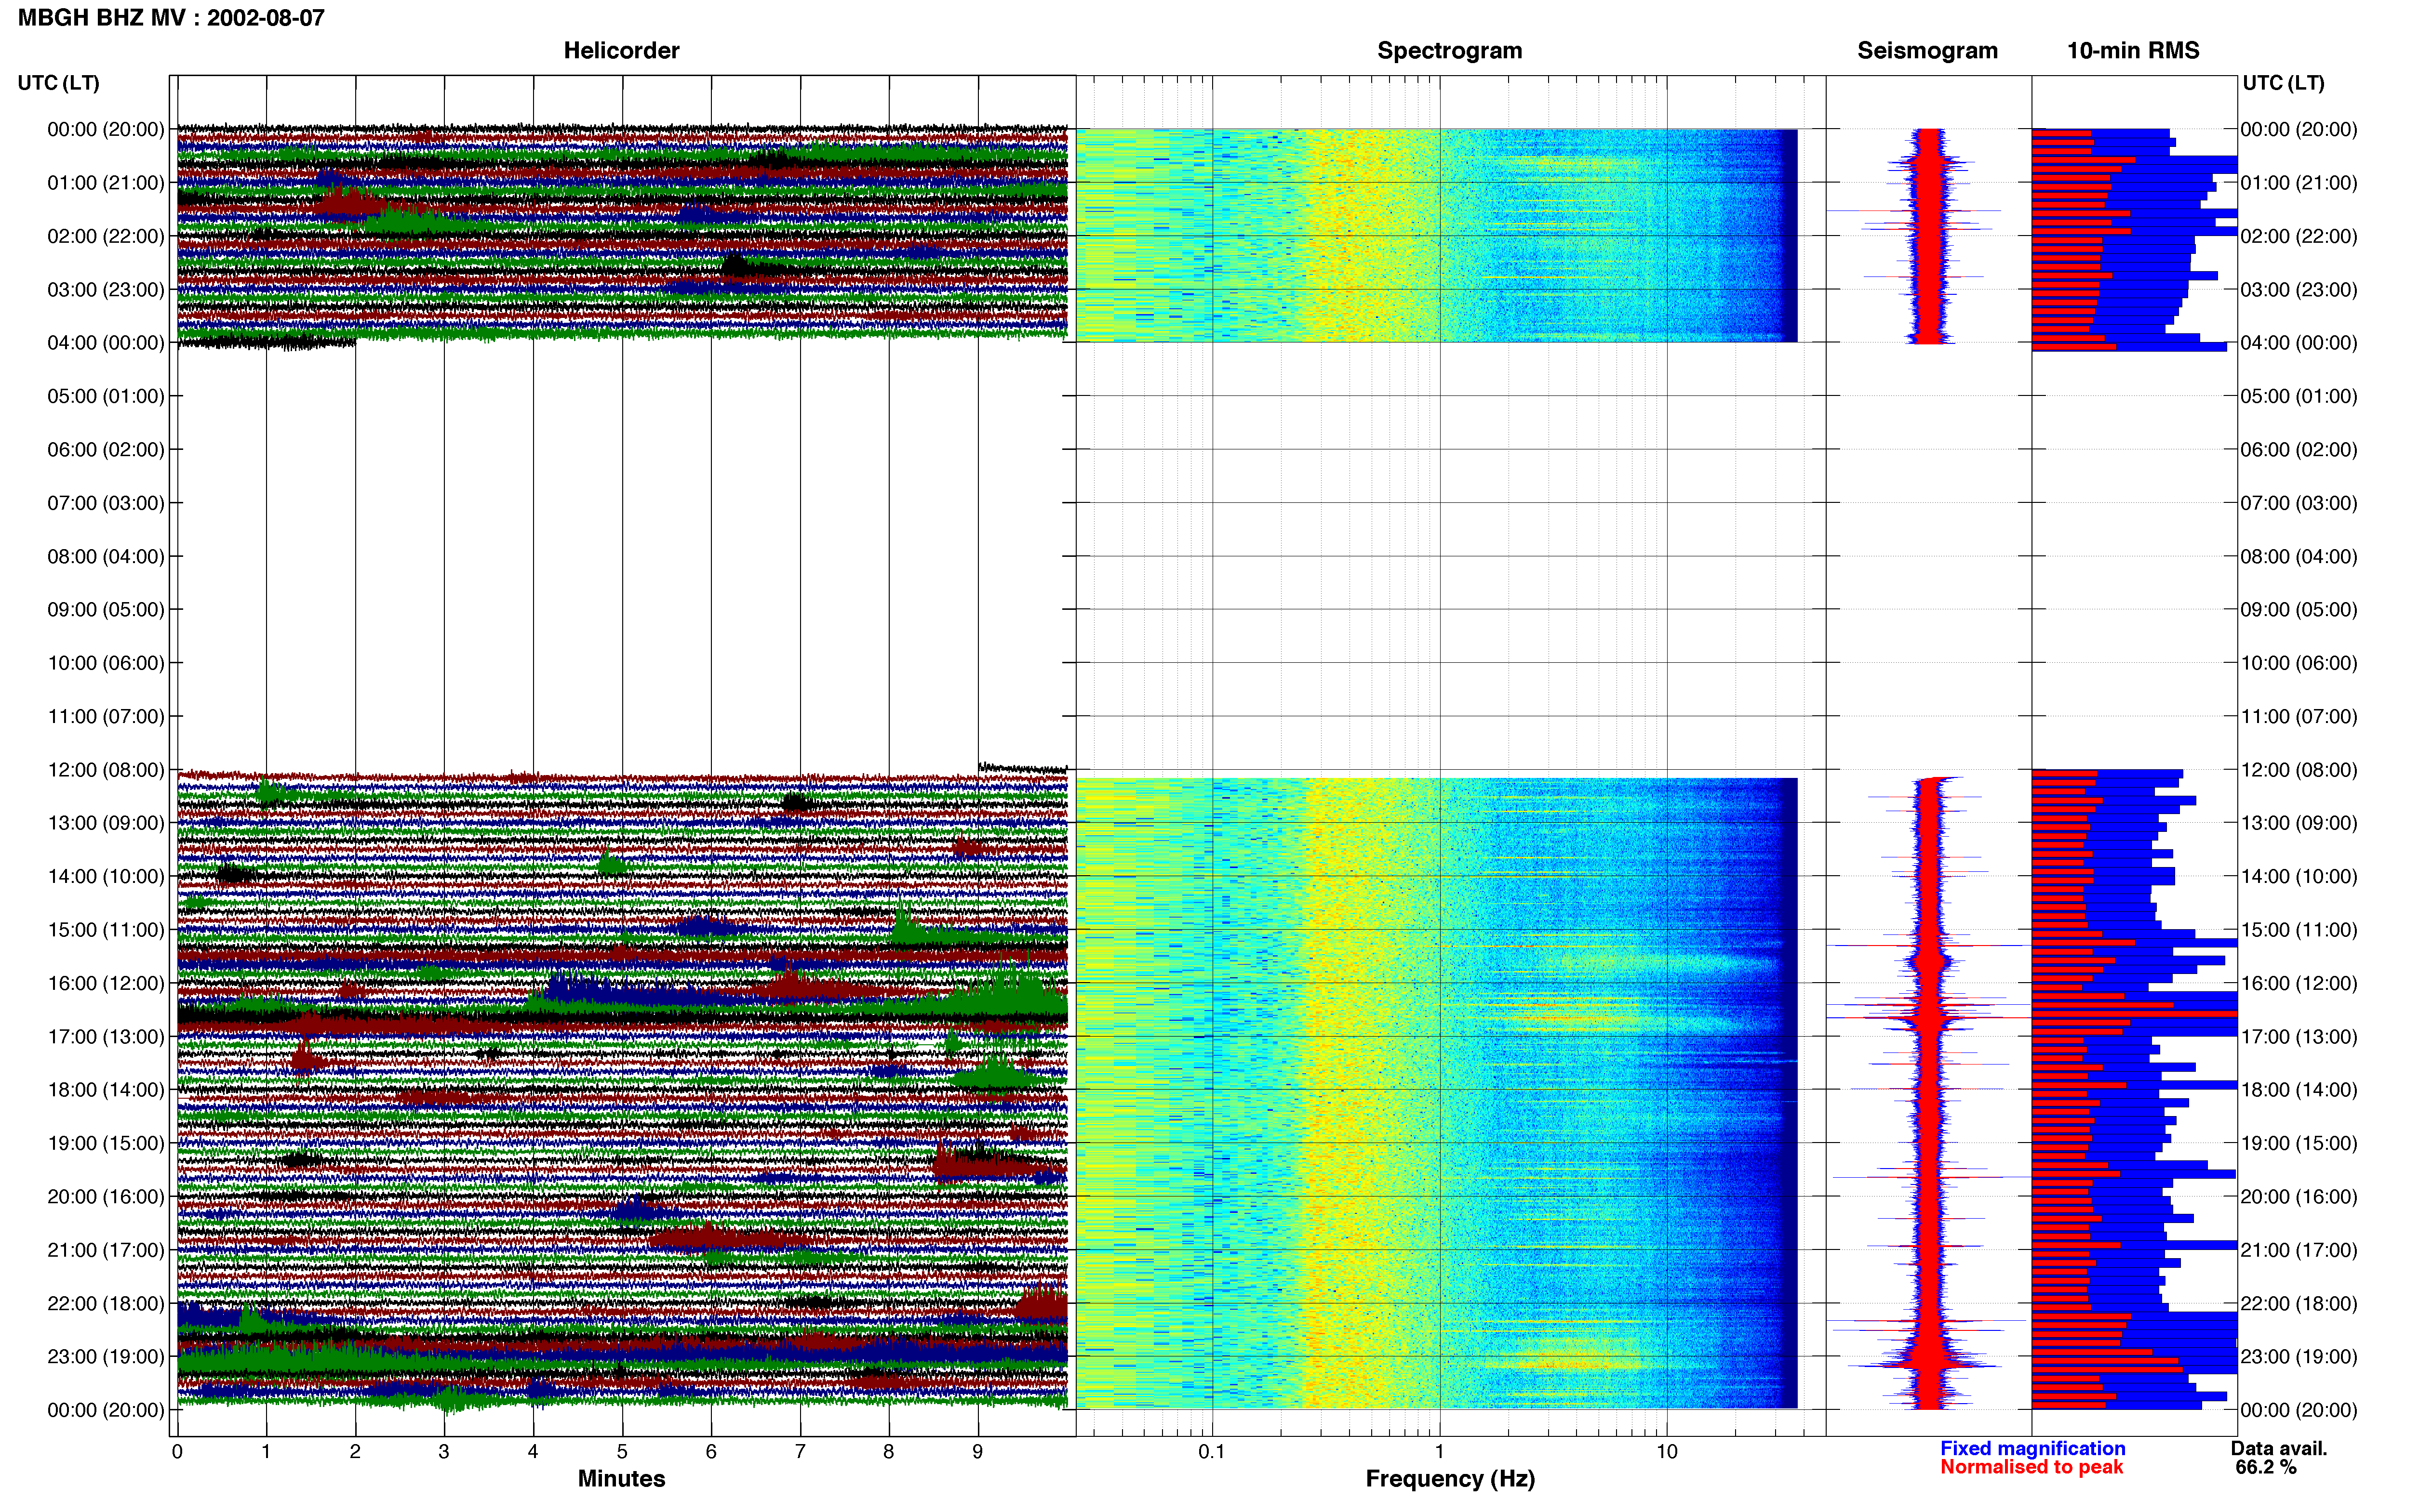Click frequency tick label 10

1667,1452
